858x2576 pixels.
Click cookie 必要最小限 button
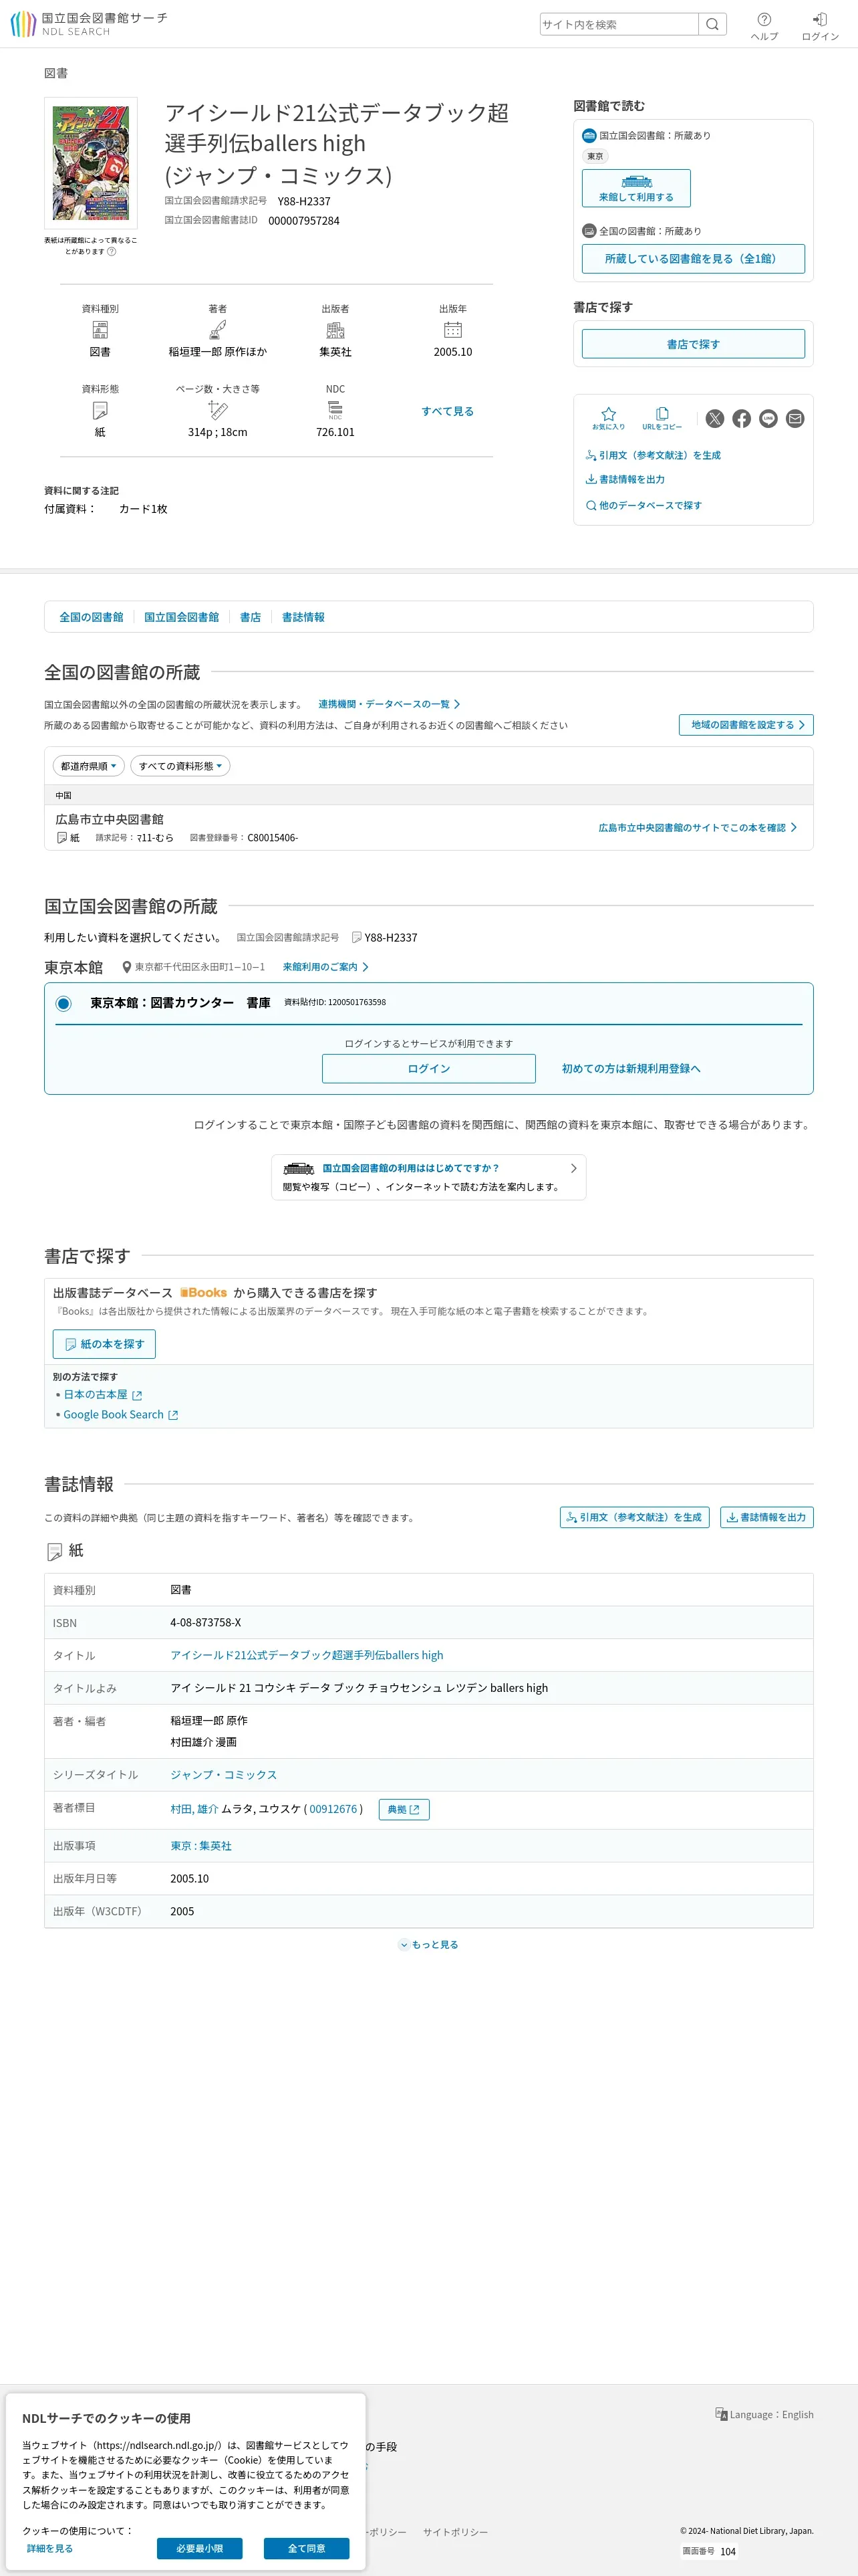(x=200, y=2548)
